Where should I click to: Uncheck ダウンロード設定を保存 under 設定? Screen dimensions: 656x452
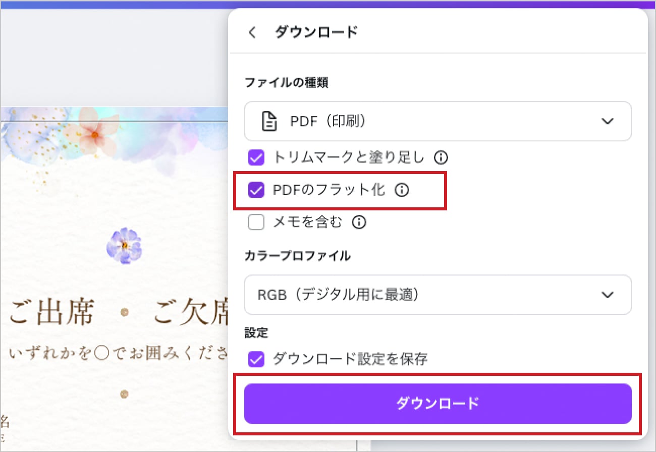pos(256,359)
